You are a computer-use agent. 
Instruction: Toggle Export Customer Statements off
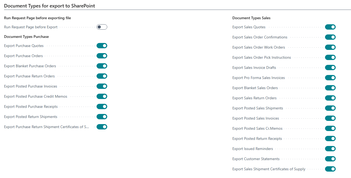(330, 159)
